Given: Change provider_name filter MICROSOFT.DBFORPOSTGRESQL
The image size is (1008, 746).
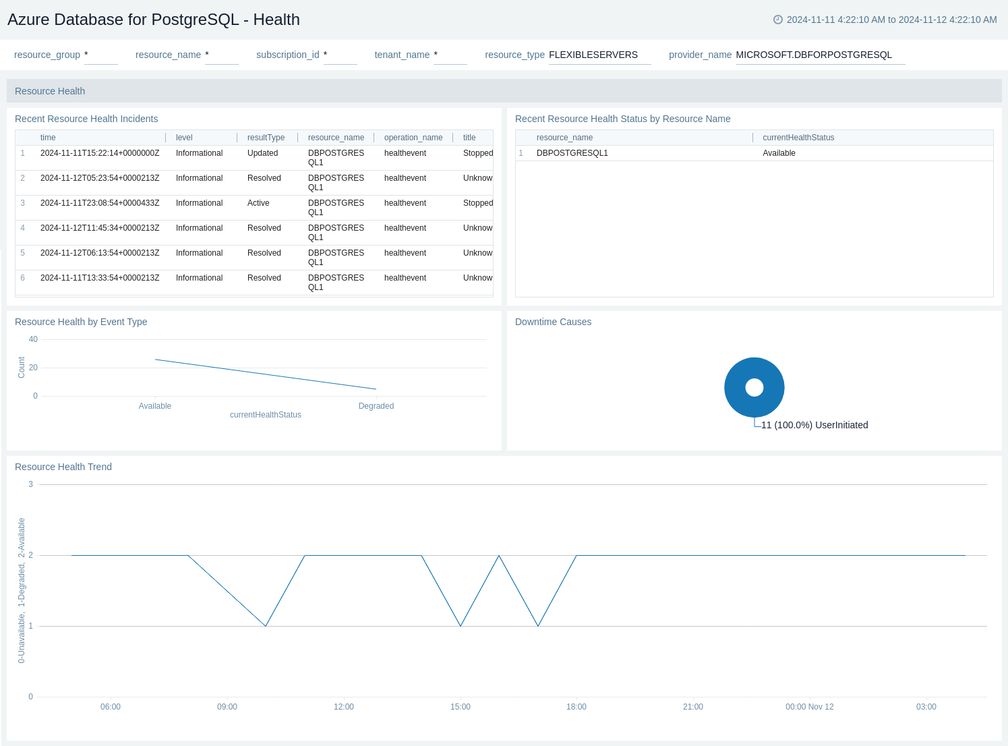Looking at the screenshot, I should pos(821,55).
